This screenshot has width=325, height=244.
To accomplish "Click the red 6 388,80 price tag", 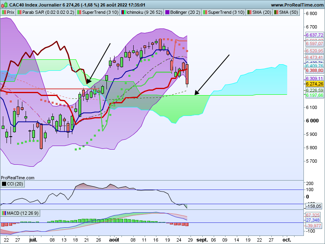I will [x=314, y=70].
